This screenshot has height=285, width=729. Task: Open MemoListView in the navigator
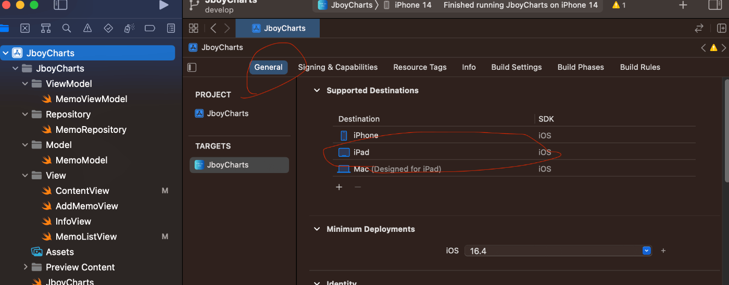(x=80, y=237)
